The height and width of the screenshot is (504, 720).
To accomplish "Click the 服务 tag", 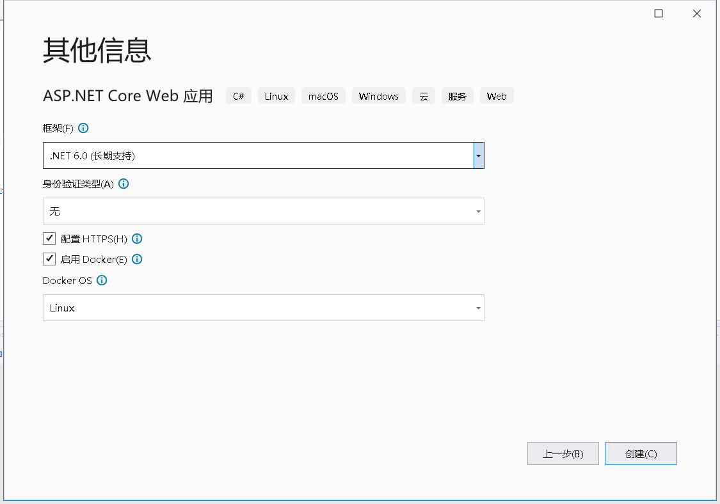I will pyautogui.click(x=458, y=96).
